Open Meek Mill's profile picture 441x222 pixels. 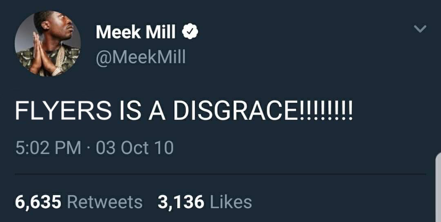47,43
